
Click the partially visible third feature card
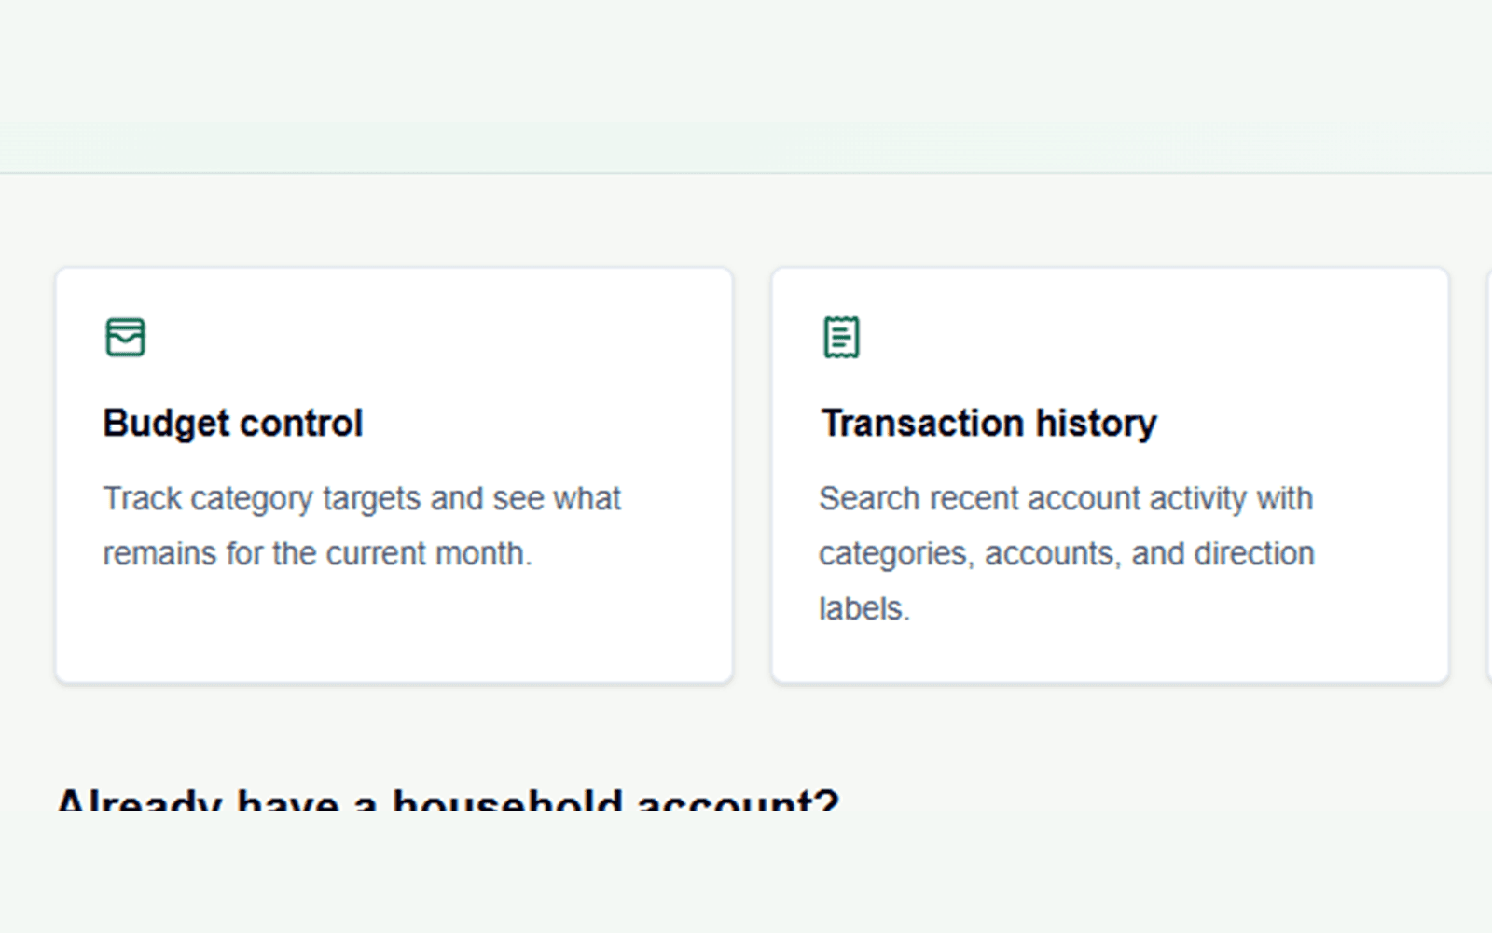(1489, 476)
